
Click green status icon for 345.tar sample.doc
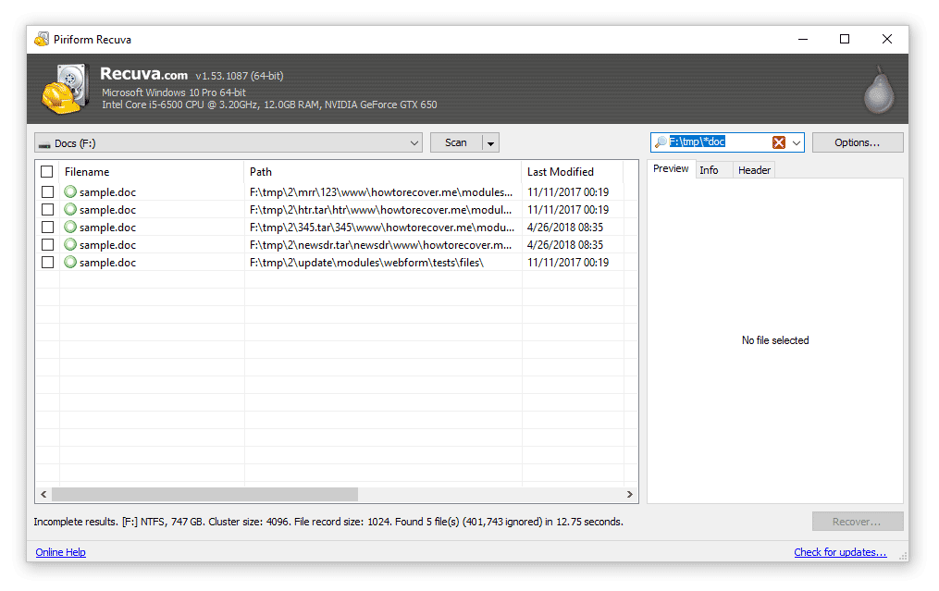point(70,227)
